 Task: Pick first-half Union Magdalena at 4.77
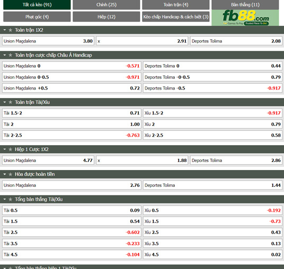[x=48, y=160]
